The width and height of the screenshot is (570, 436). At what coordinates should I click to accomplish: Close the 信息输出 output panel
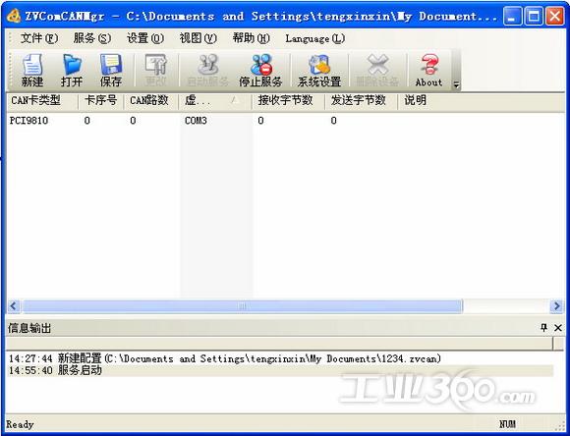coord(558,328)
